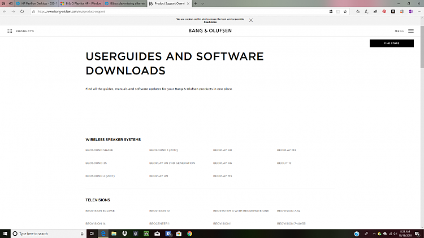Open the BEOVISION 7-40/55 link
The width and height of the screenshot is (424, 238).
coord(291,223)
